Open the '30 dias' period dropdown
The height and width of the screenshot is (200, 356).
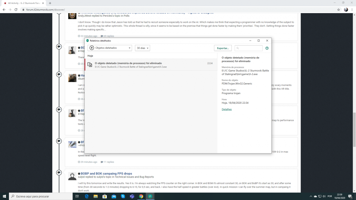(142, 48)
